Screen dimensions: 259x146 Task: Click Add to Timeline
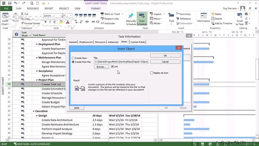222,23
